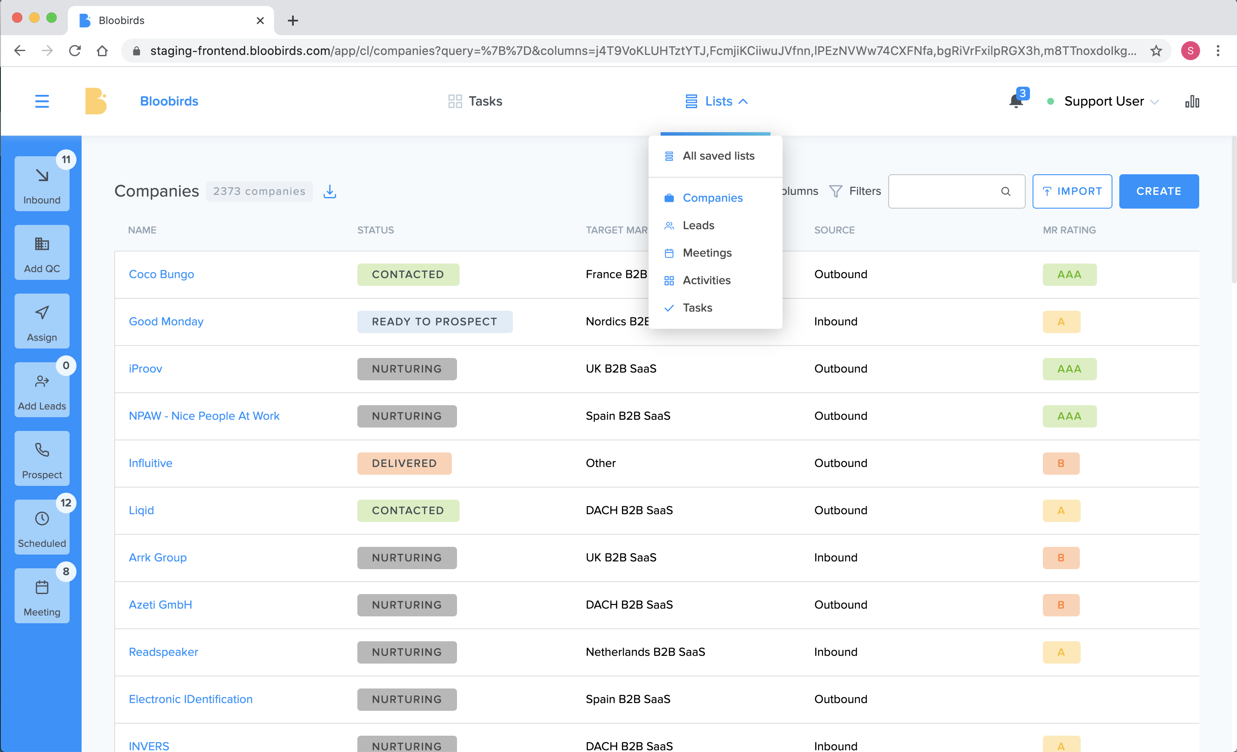Open NPAW - Nice People At Work
Image resolution: width=1237 pixels, height=752 pixels.
point(204,416)
